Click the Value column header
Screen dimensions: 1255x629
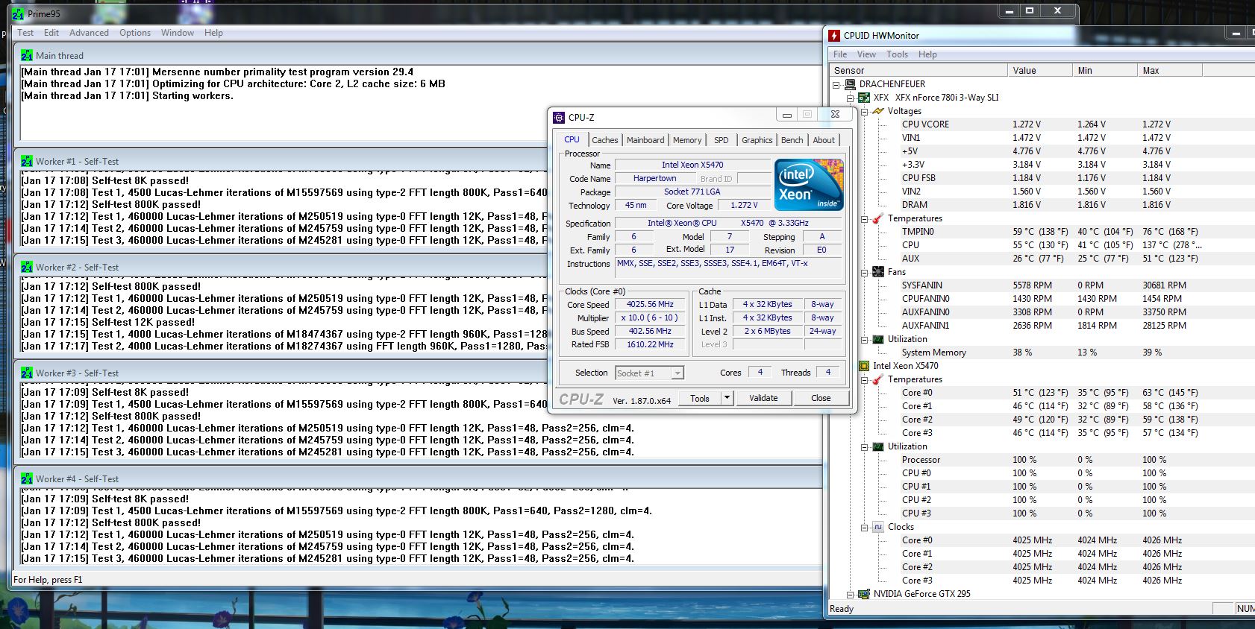pyautogui.click(x=1039, y=71)
